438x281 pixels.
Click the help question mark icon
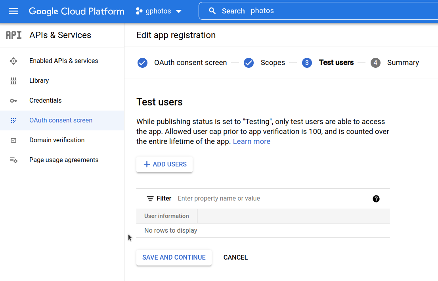376,199
